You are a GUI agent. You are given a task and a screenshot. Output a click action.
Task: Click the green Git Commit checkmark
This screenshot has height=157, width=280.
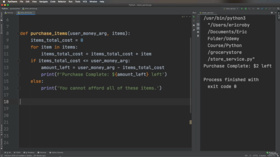pyautogui.click(x=266, y=9)
